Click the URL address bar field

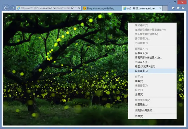point(45,8)
